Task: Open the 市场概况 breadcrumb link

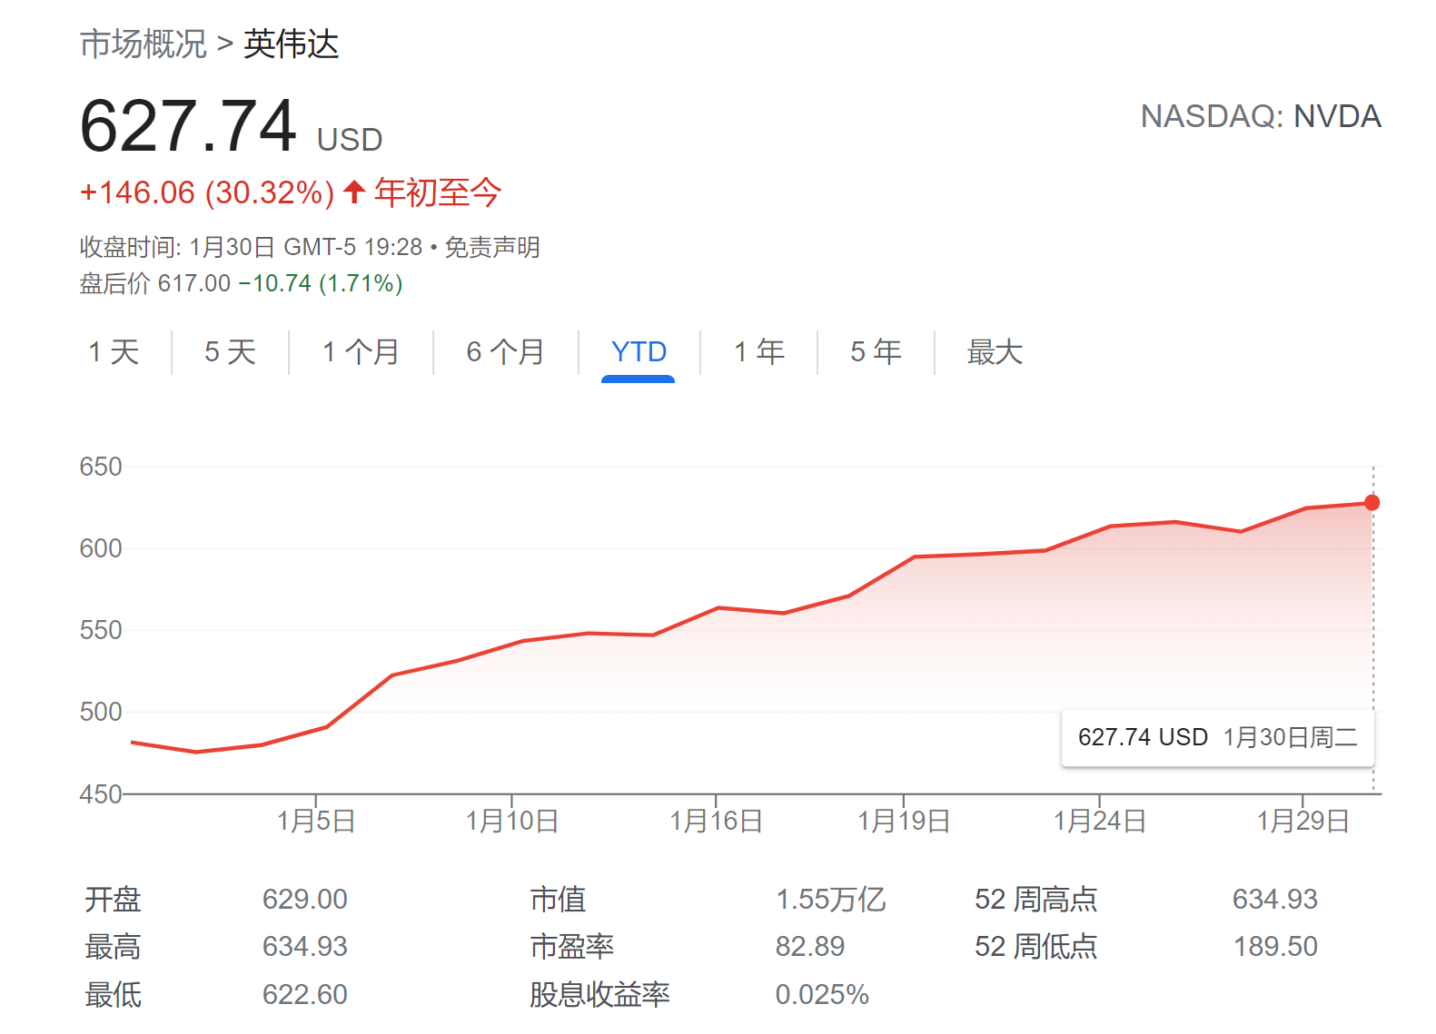Action: (144, 44)
